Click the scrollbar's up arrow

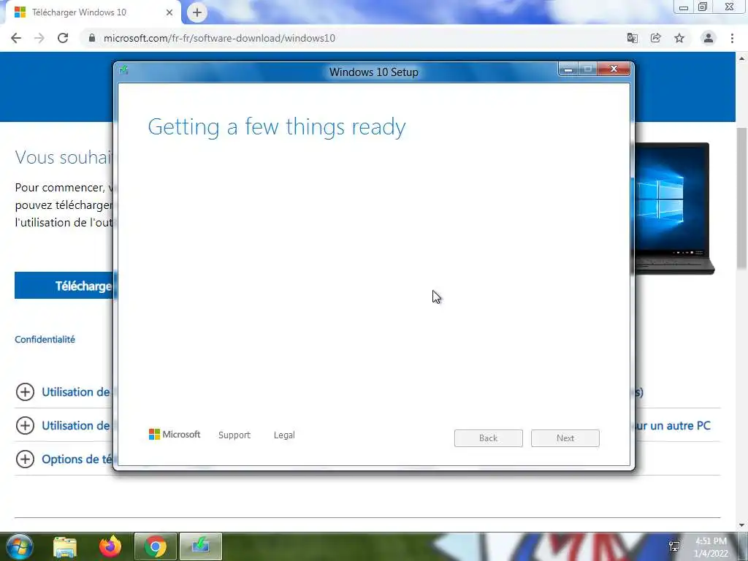[741, 58]
